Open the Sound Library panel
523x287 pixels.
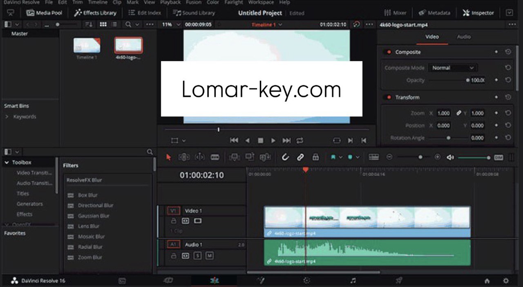click(194, 13)
